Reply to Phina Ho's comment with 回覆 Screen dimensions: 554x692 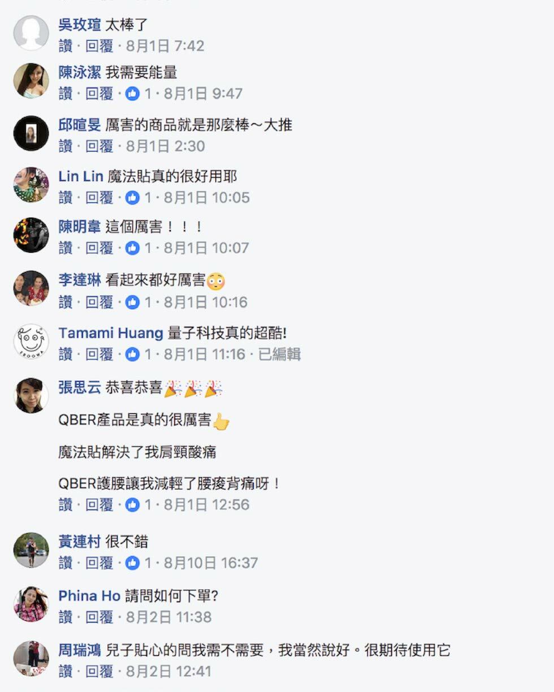pos(99,617)
